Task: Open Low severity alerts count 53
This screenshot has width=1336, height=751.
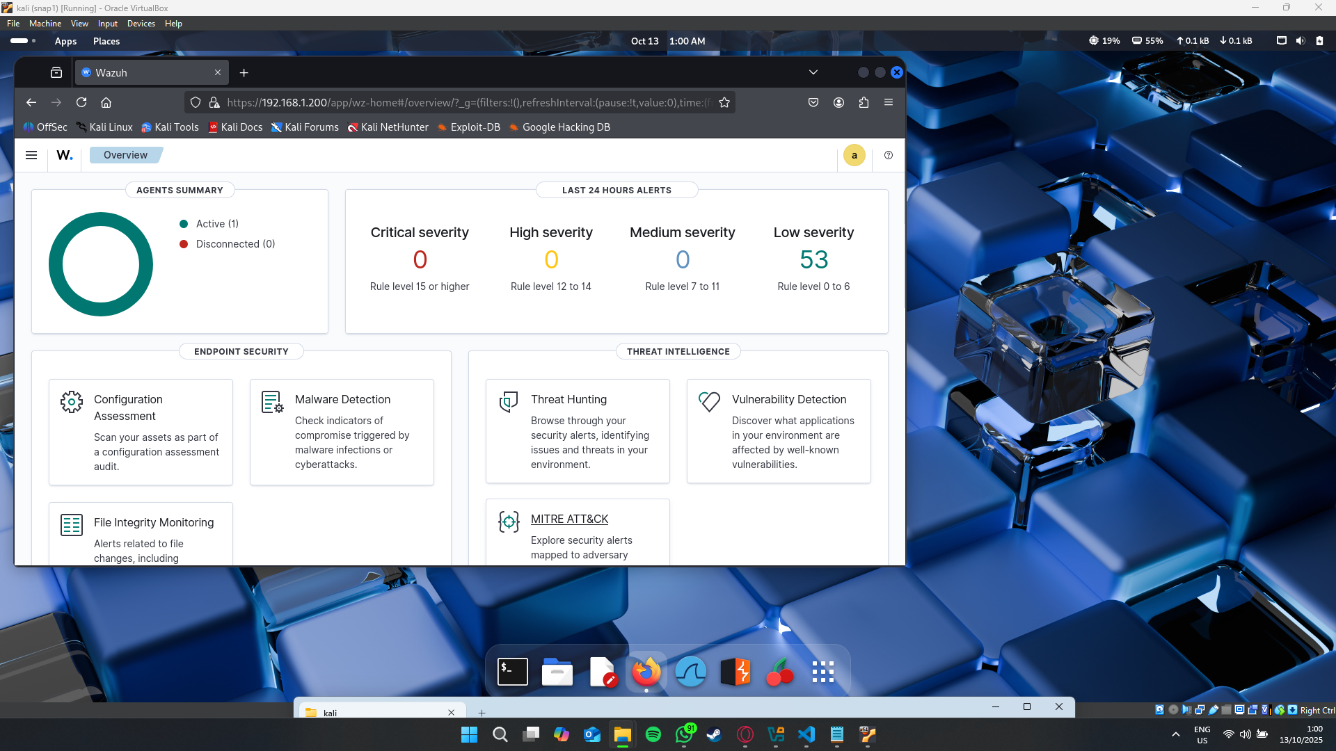Action: 813,259
